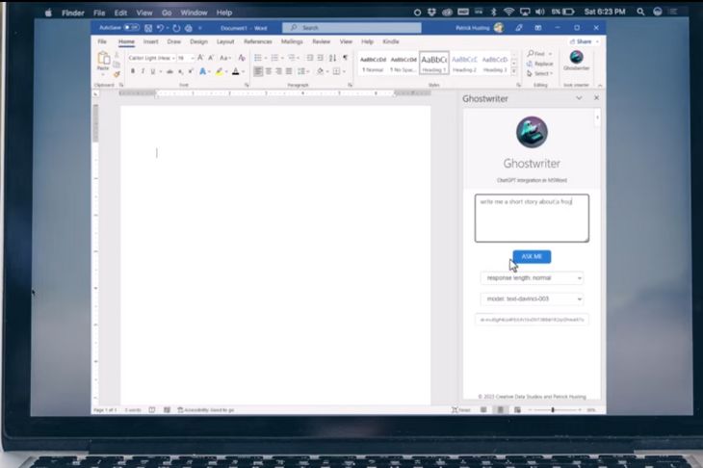Open the response length dropdown

532,278
